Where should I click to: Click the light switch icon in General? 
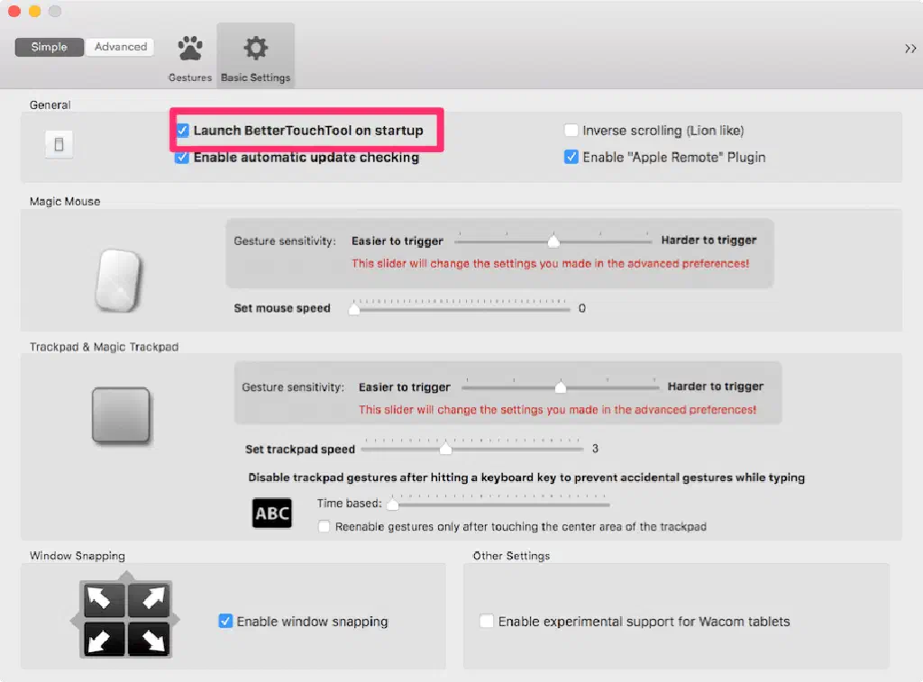click(59, 144)
